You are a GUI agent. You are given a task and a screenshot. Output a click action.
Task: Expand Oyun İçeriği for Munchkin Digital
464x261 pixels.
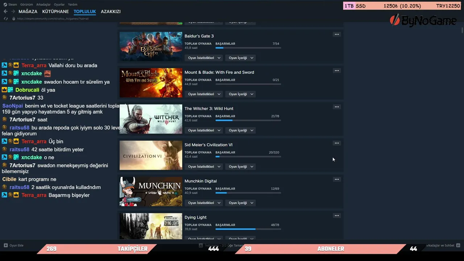pos(241,203)
